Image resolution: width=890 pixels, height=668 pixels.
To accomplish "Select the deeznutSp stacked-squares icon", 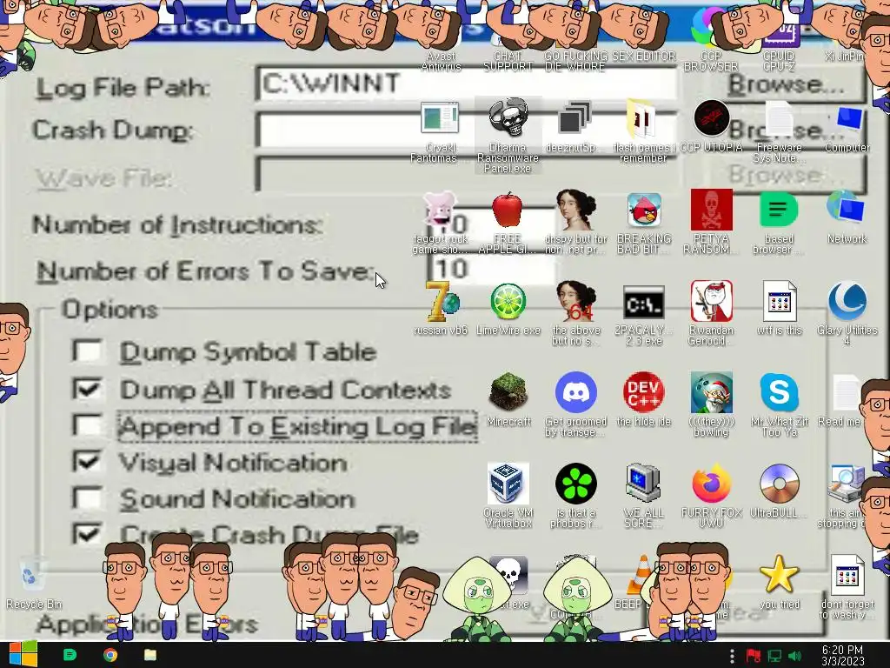I will coord(575,118).
